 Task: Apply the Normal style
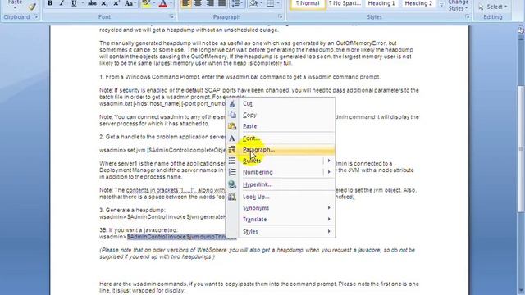coord(308,3)
